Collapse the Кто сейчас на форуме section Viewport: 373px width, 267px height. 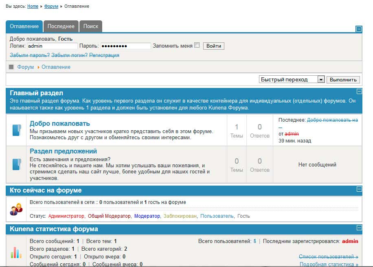tap(360, 189)
